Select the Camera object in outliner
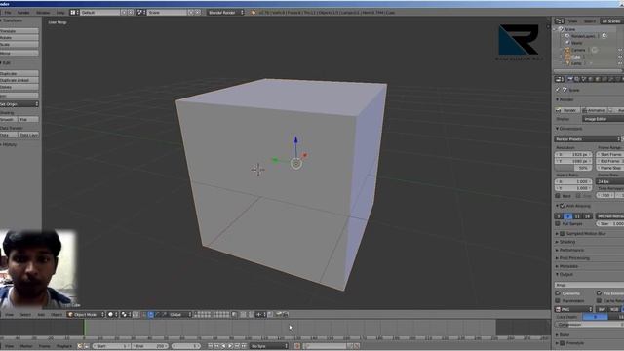This screenshot has height=351, width=624. click(578, 50)
